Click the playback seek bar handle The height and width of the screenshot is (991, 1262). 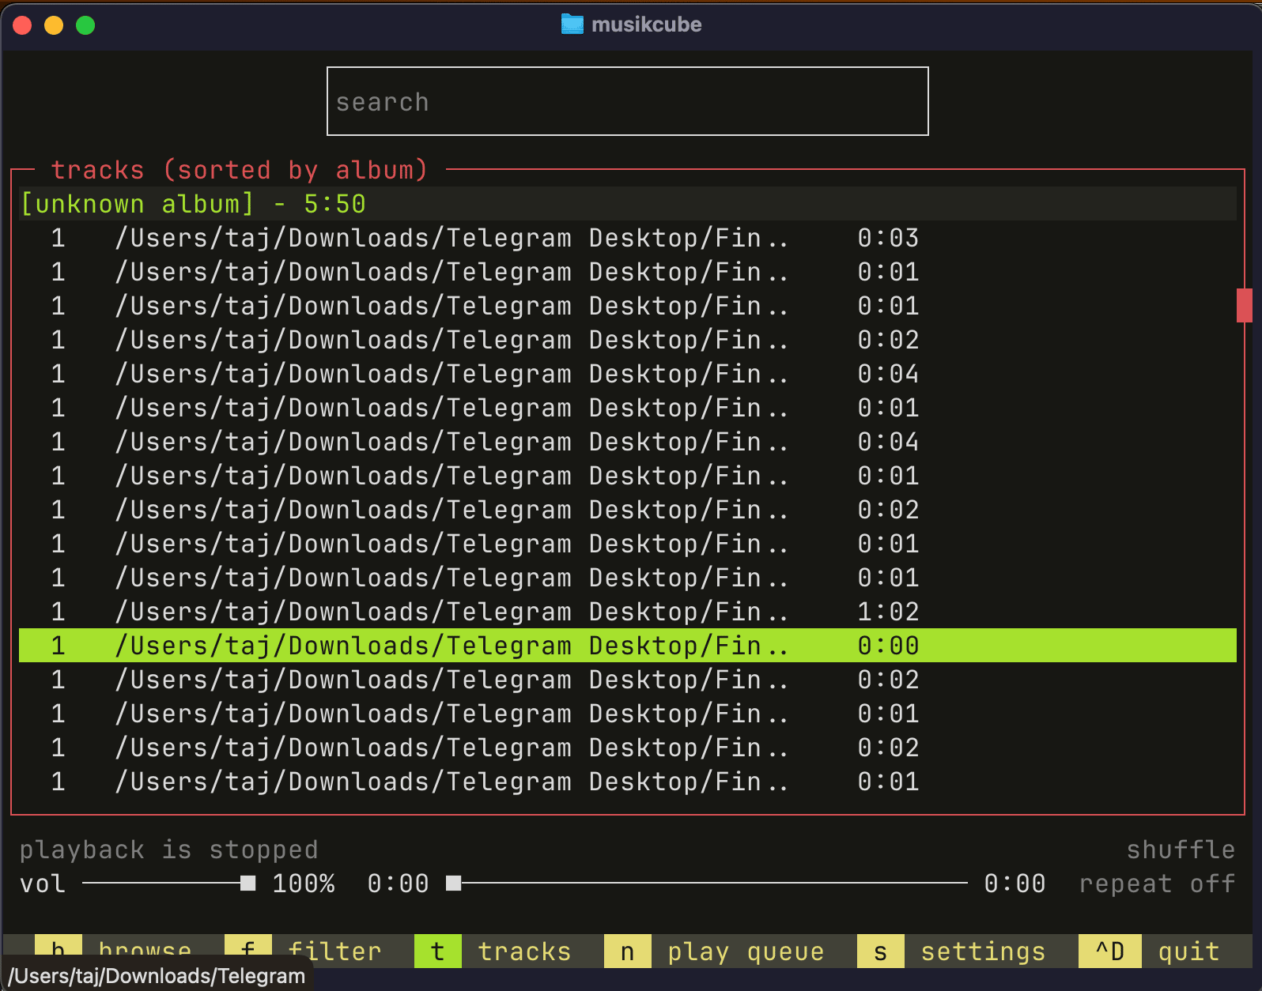(453, 884)
